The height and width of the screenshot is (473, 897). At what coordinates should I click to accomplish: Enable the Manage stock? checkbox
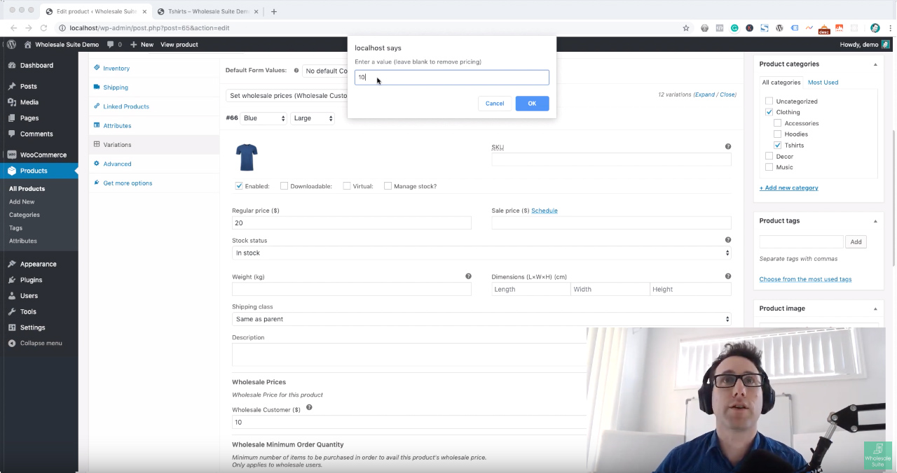click(x=388, y=186)
